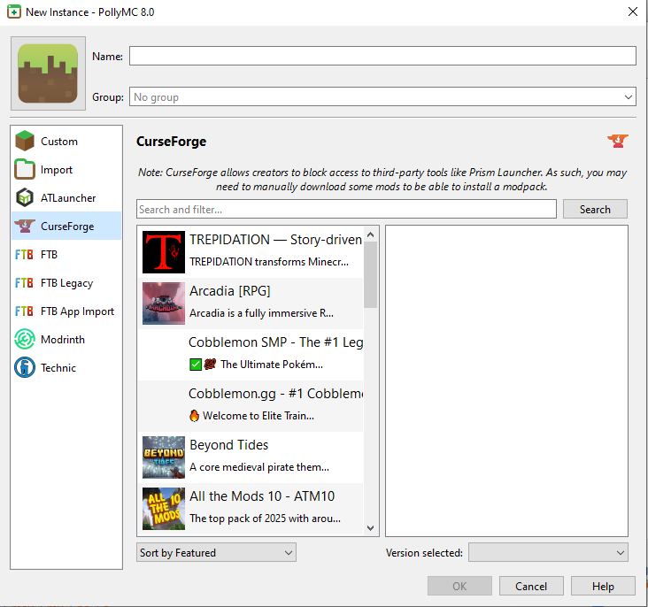Switch to the FTB Legacy page

(66, 282)
